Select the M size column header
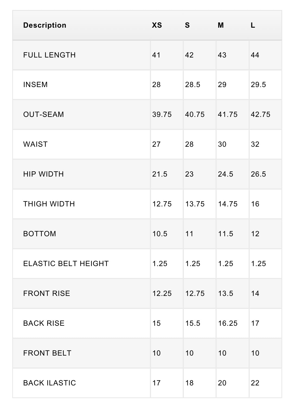The image size is (289, 412). click(221, 25)
